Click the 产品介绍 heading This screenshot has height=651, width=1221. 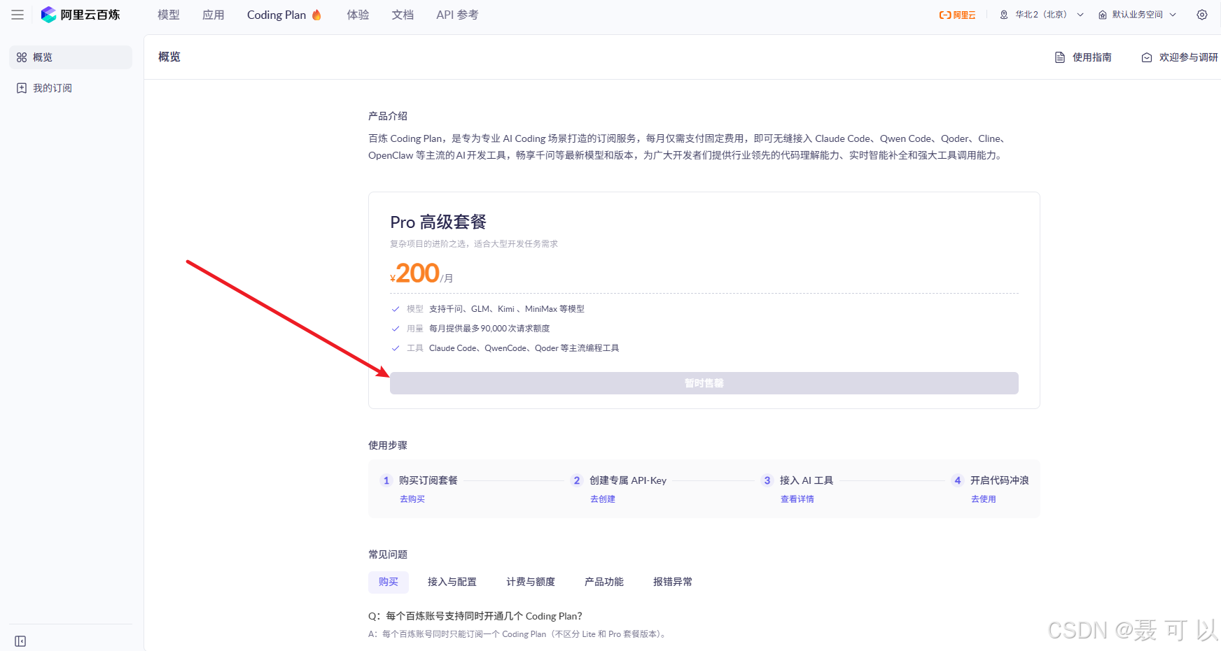(388, 116)
